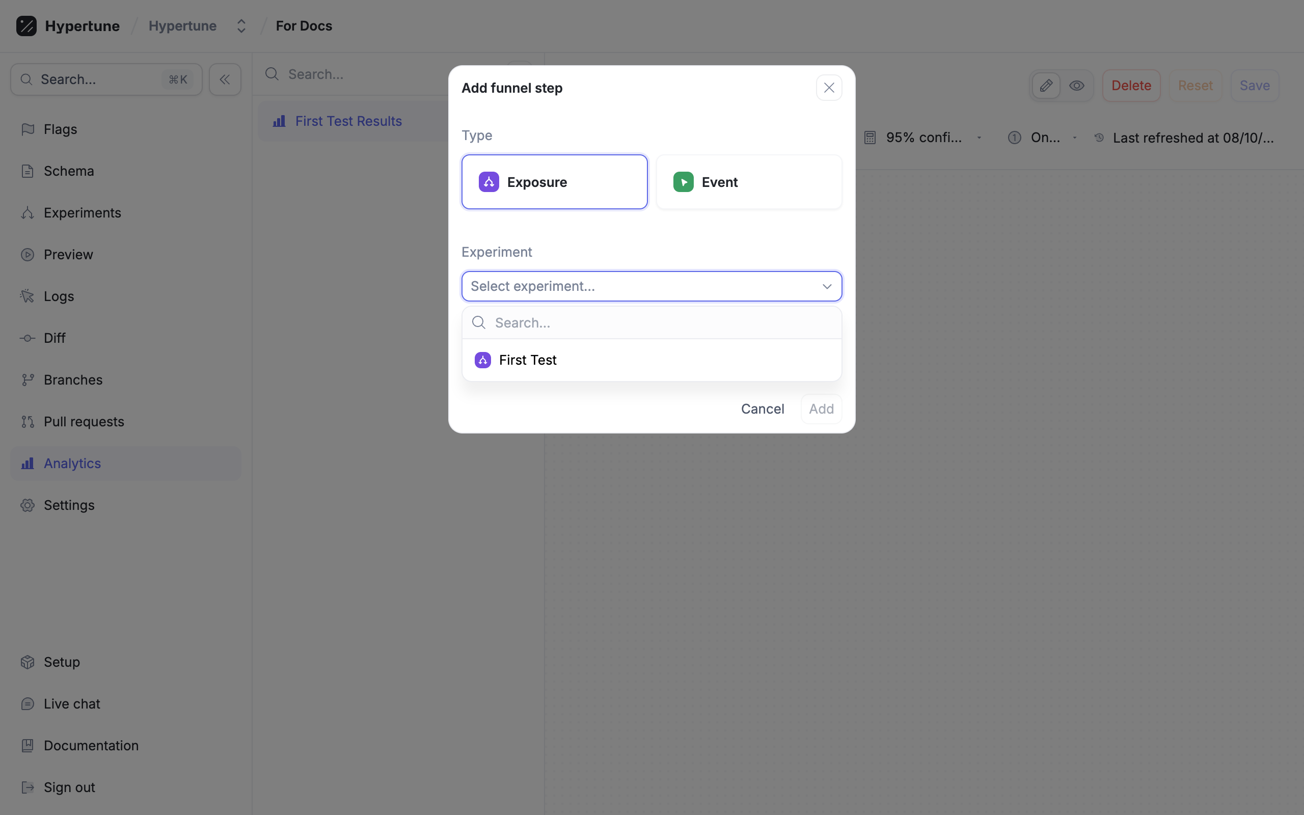This screenshot has height=815, width=1304.
Task: Choose First Test from experiment list
Action: pos(528,360)
